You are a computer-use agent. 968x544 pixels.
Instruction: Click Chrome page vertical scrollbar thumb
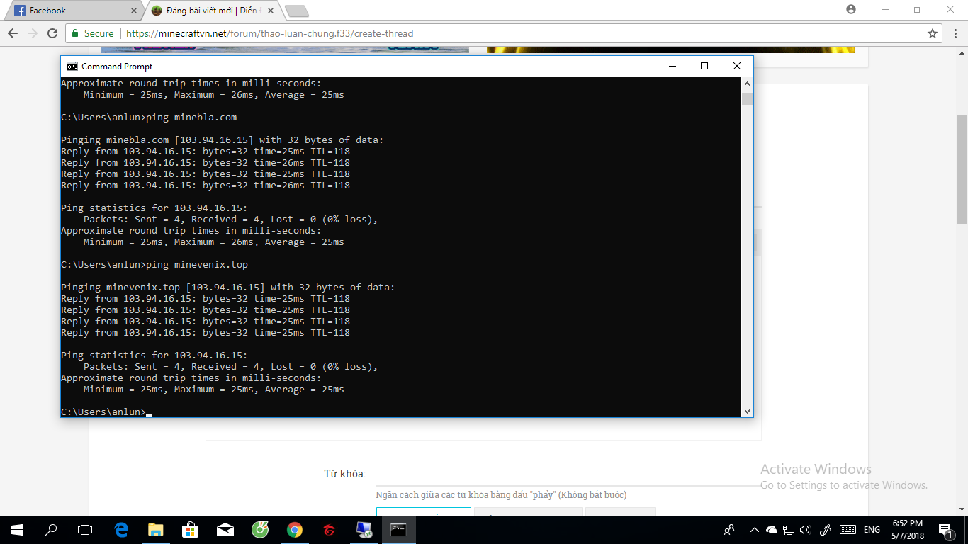tap(962, 169)
